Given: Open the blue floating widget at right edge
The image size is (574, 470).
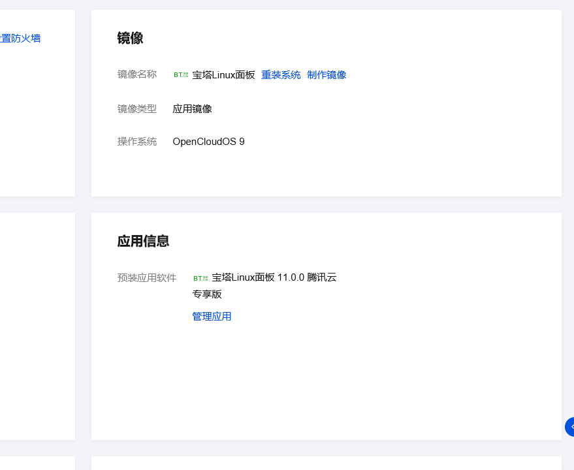Looking at the screenshot, I should [x=569, y=426].
